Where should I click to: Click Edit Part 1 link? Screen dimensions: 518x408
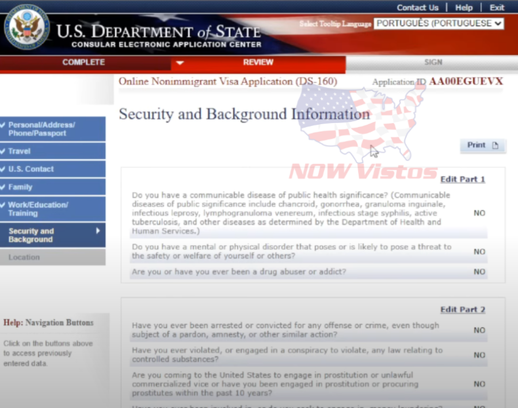(462, 179)
